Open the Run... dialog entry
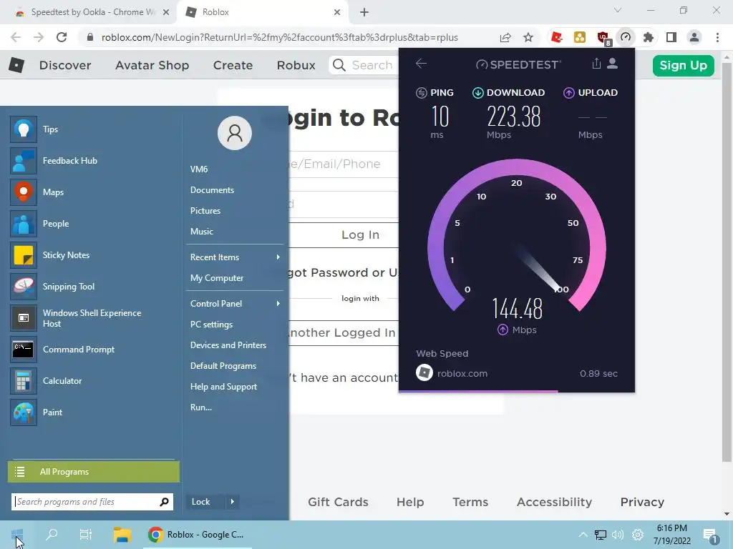The image size is (733, 549). [x=201, y=407]
